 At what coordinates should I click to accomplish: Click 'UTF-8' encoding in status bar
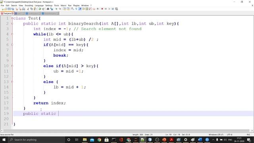[x=229, y=135]
